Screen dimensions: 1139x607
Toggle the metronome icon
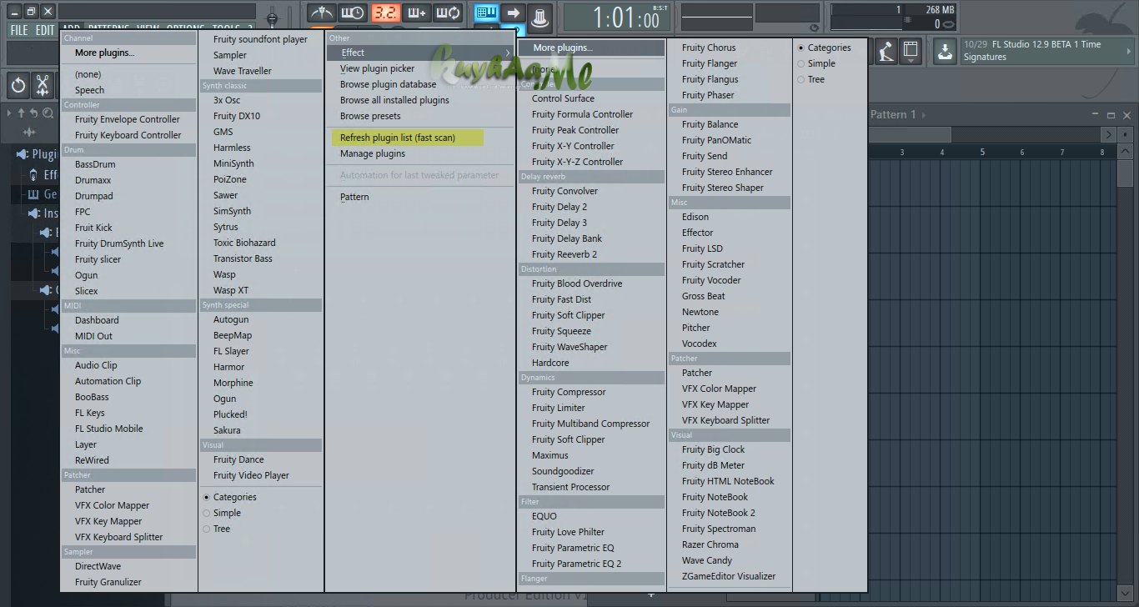pyautogui.click(x=321, y=13)
